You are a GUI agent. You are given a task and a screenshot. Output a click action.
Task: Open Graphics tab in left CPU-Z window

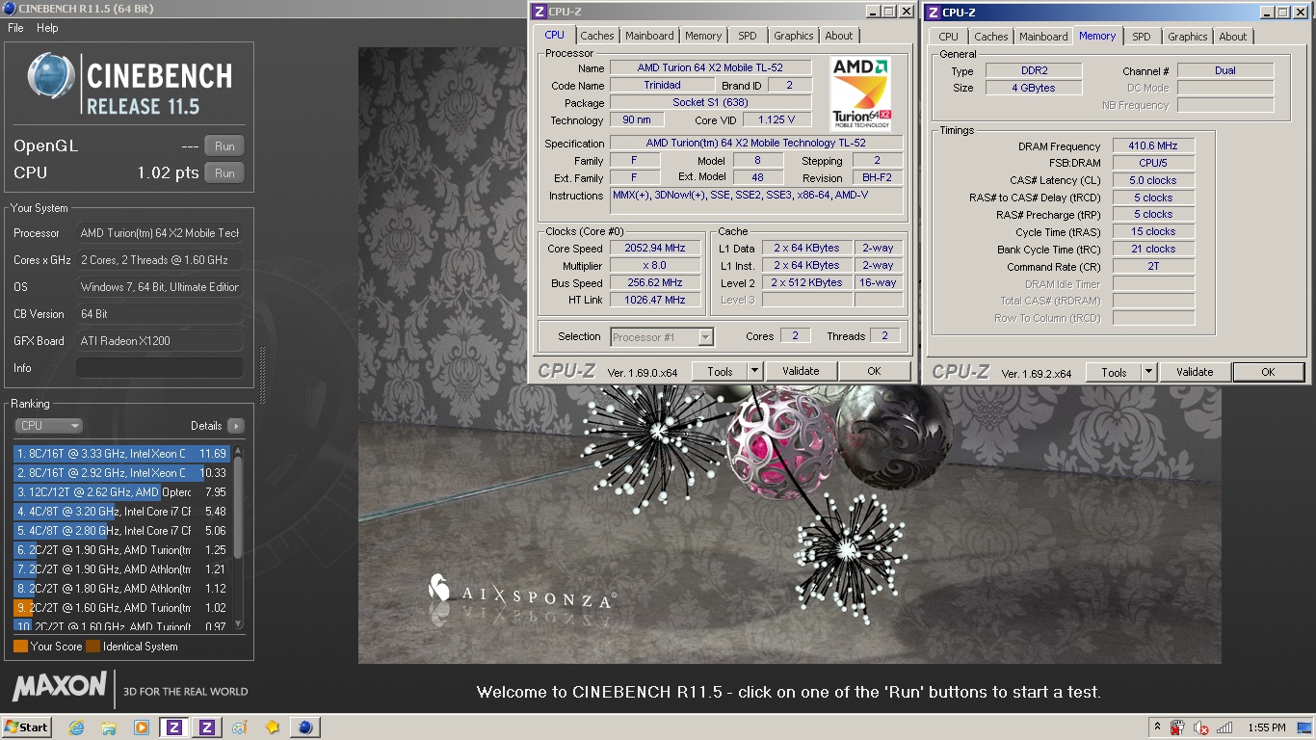[x=794, y=36]
